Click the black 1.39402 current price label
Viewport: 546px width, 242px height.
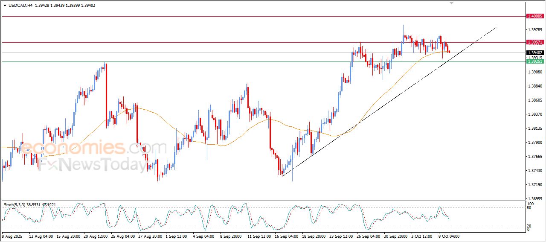535,52
